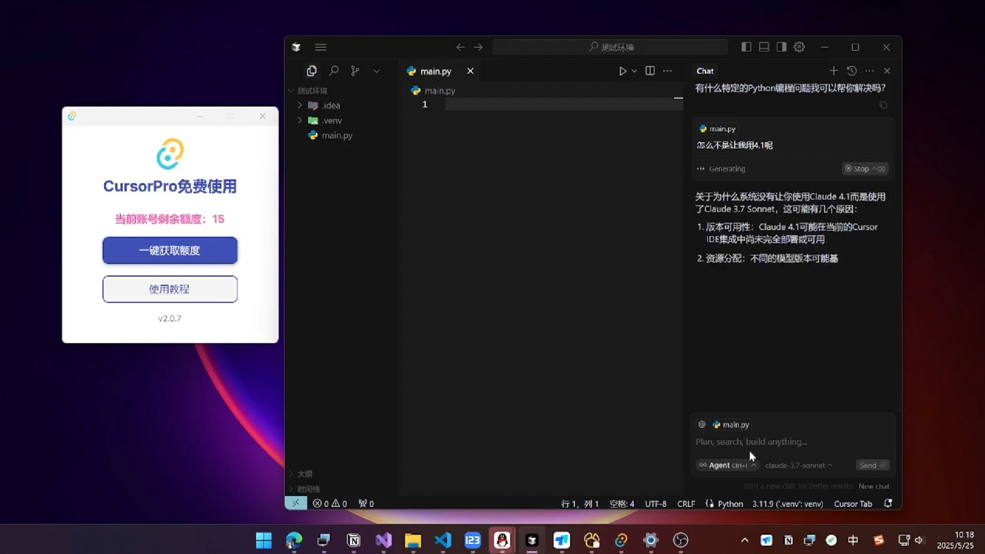
Task: Run the Python file with play icon
Action: point(622,71)
